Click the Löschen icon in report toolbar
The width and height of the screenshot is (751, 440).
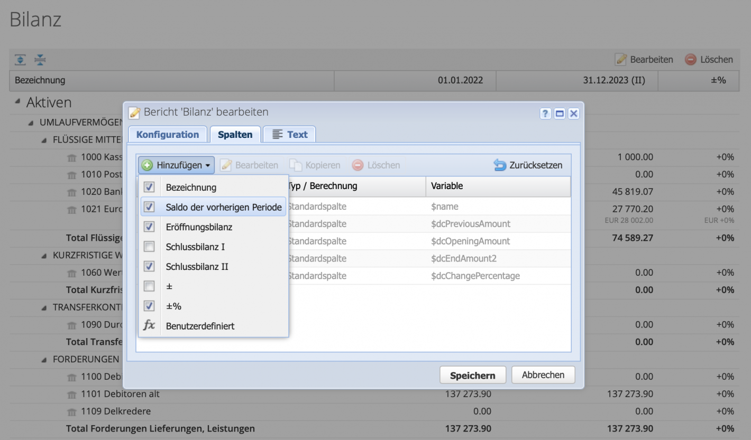point(690,60)
